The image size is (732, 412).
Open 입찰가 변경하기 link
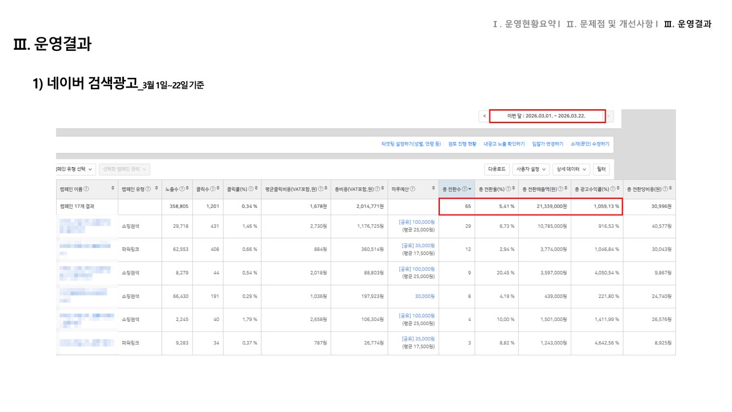coord(547,144)
